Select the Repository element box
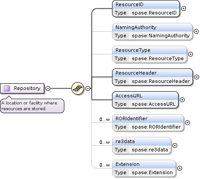This screenshot has width=200, height=179. tap(22, 88)
